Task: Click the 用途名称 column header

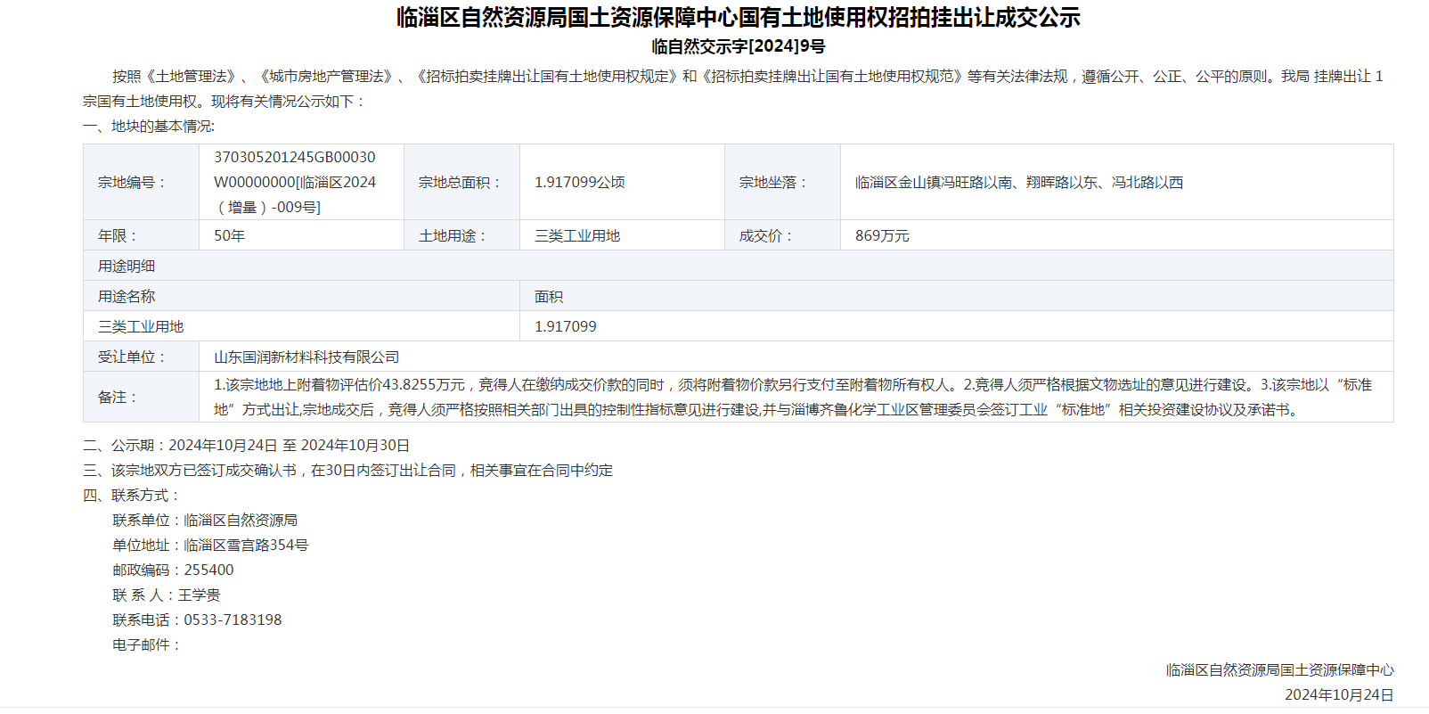Action: pos(127,296)
